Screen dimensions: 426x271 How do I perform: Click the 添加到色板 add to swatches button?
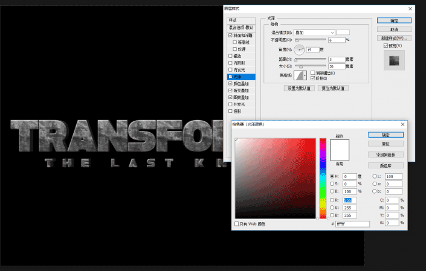click(386, 155)
